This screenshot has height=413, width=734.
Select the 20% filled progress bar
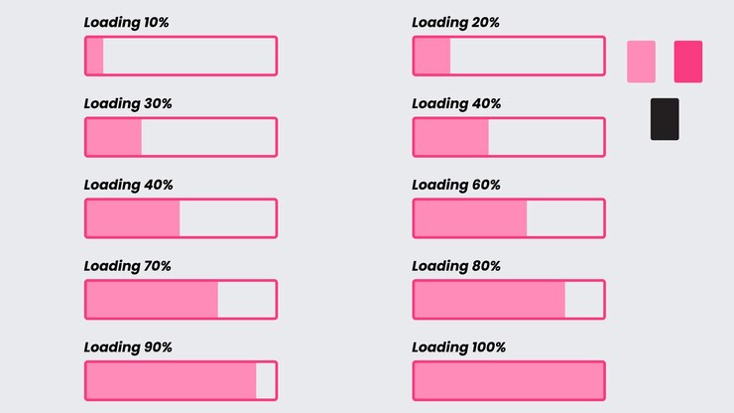(x=509, y=56)
